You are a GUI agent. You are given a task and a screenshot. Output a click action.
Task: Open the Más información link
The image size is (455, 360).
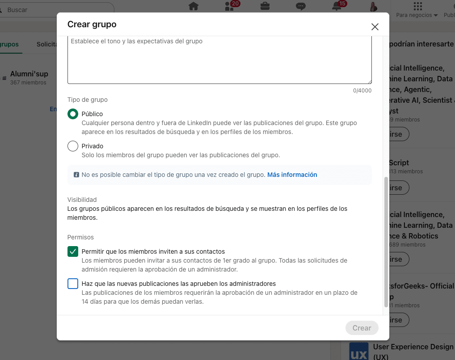click(x=292, y=175)
